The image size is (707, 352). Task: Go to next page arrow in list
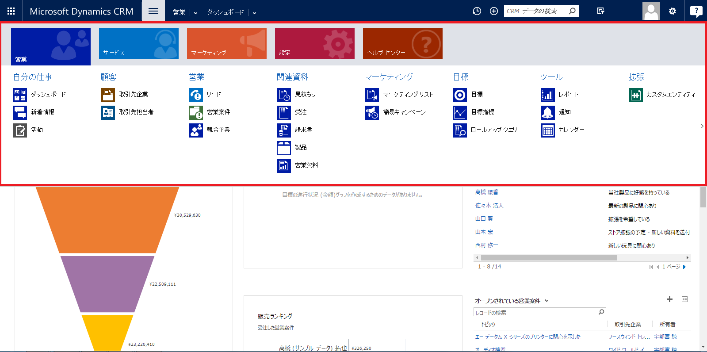(x=684, y=267)
